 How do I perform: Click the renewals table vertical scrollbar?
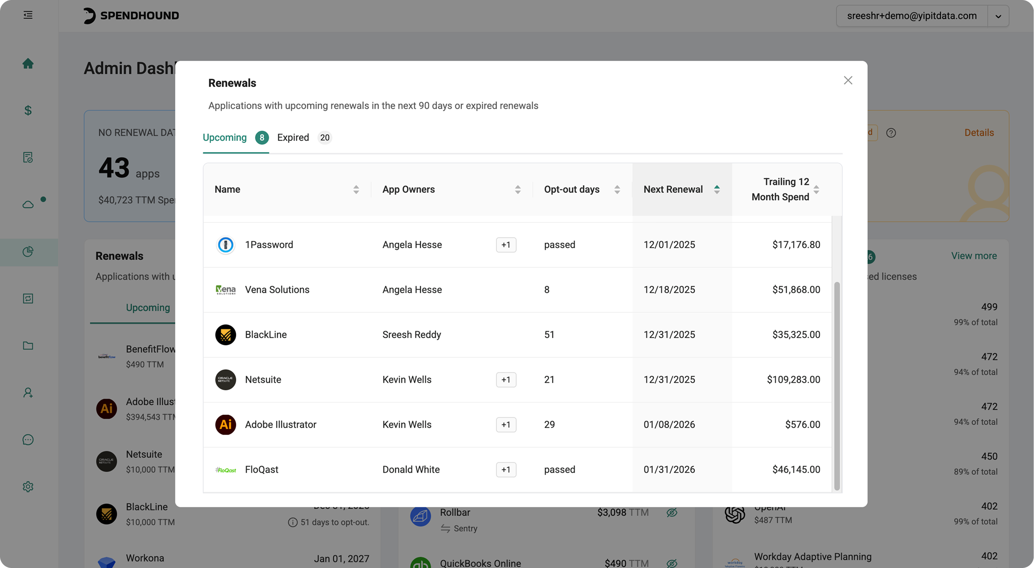837,385
